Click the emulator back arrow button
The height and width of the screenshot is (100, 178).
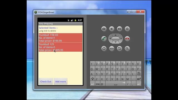[119, 49]
